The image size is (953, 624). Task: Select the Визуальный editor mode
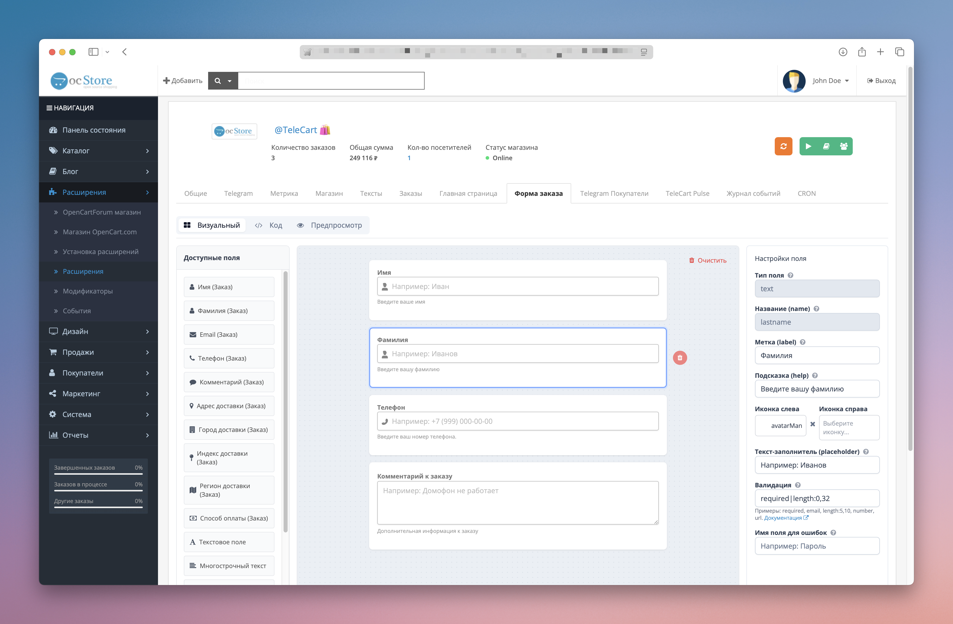pyautogui.click(x=212, y=225)
